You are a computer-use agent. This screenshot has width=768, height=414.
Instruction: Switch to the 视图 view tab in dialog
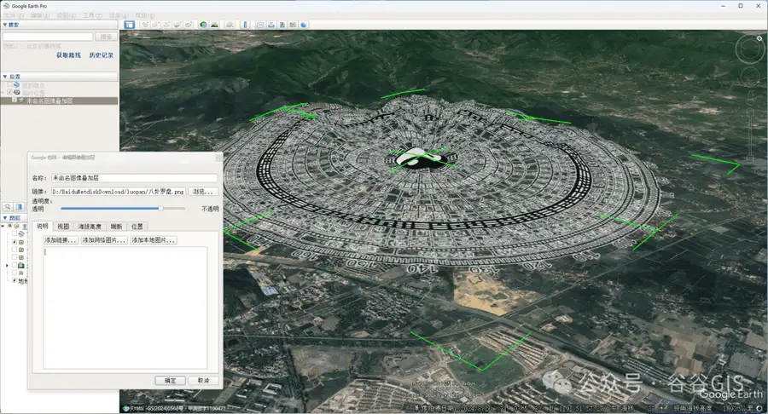[63, 227]
